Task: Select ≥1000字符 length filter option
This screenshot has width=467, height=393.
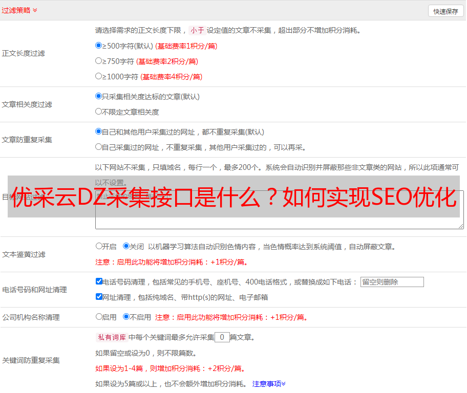Action: (x=99, y=76)
